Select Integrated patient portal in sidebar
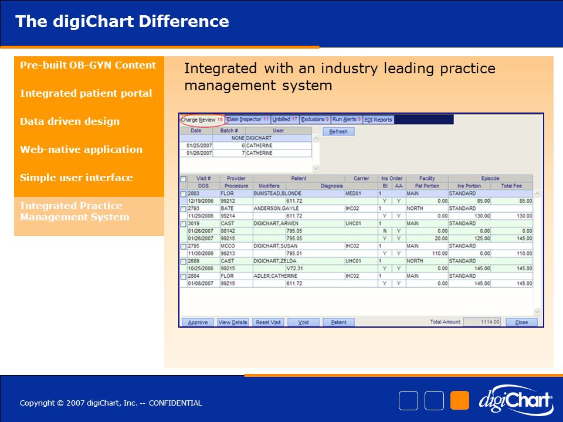Viewport: 563px width, 422px height. click(86, 93)
